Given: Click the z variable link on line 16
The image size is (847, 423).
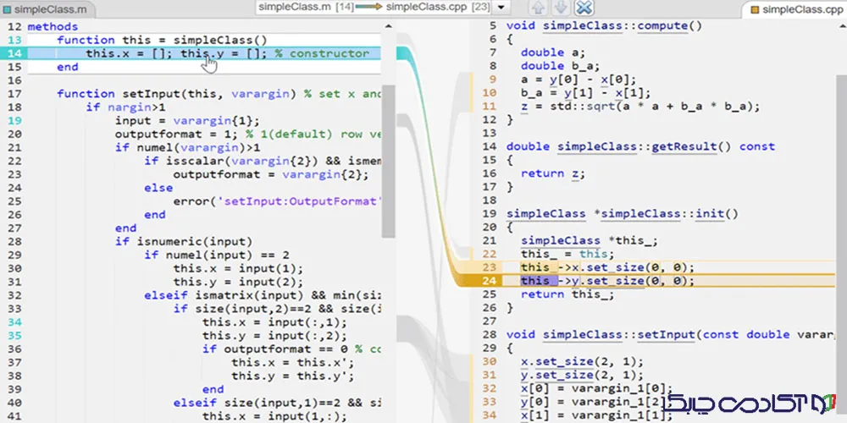Looking at the screenshot, I should [x=575, y=173].
